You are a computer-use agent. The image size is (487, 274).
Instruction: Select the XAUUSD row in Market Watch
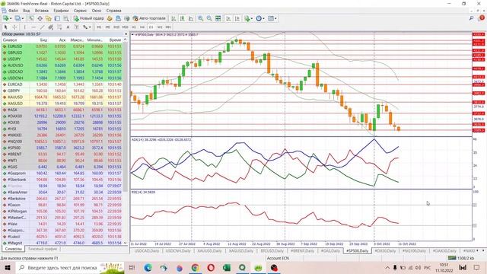point(62,97)
